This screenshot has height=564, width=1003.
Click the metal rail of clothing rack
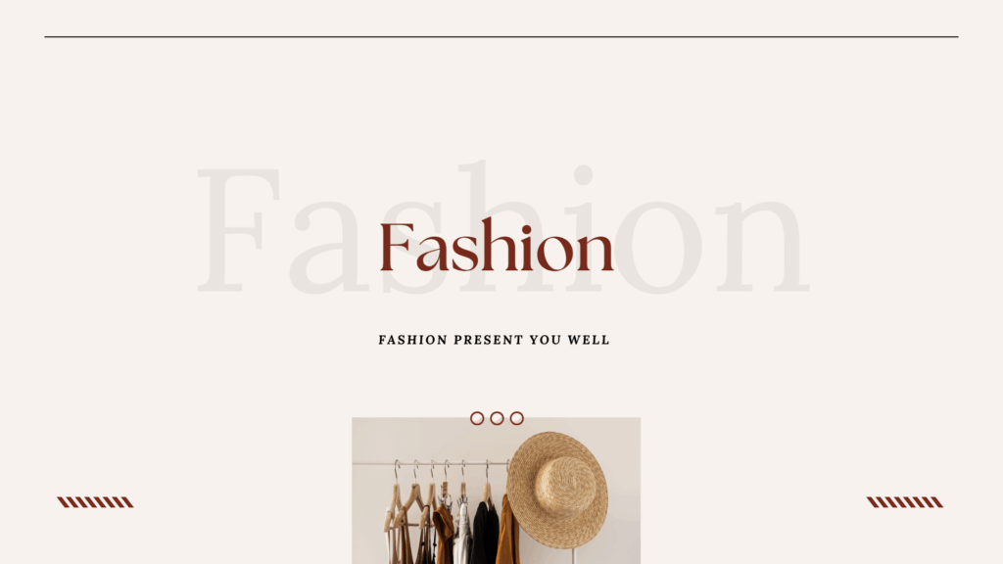(x=432, y=463)
